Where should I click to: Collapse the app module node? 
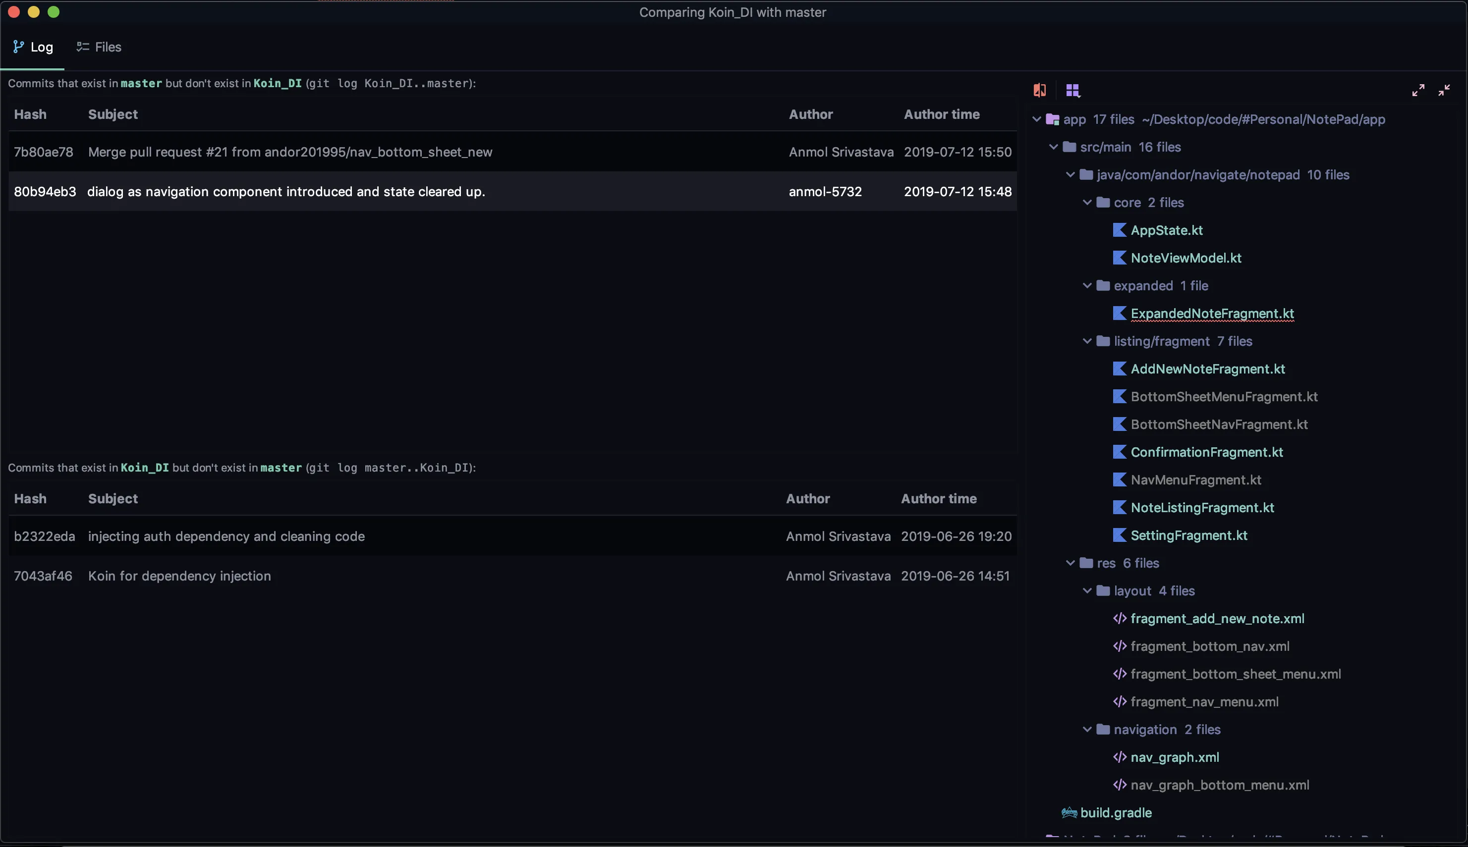click(x=1036, y=119)
